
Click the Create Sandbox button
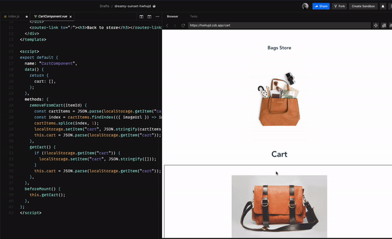point(363,7)
